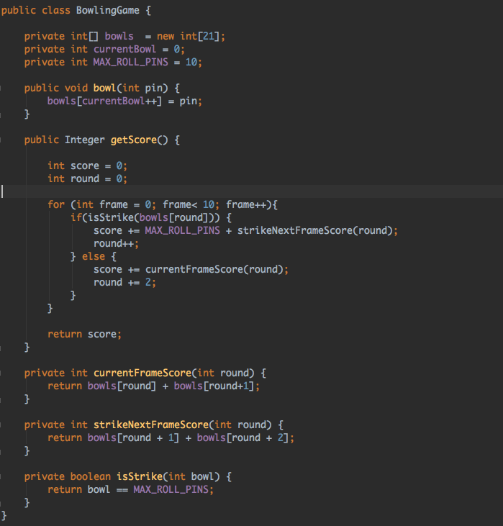Click MAX_ROLL_PINS in the 'score +=' line
Viewport: 503px width, 526px height.
pyautogui.click(x=182, y=231)
